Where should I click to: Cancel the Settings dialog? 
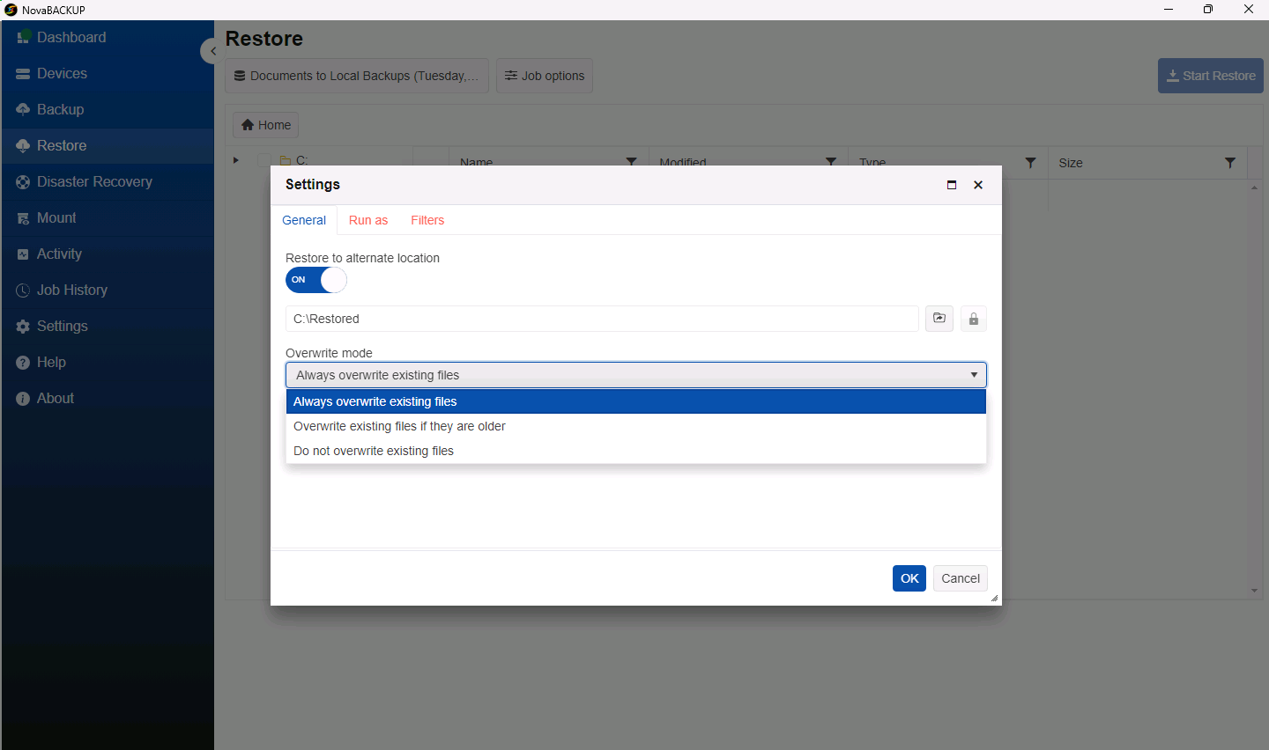click(961, 578)
